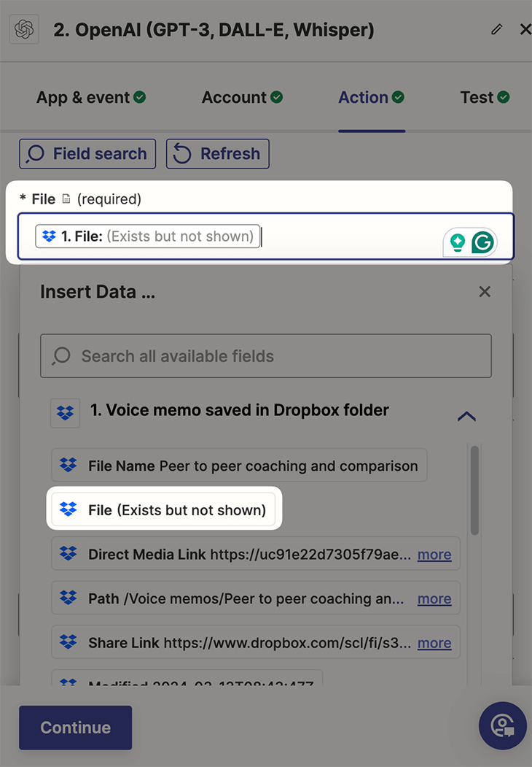Click the mapped '1. File' pill
This screenshot has width=532, height=767.
[x=147, y=236]
